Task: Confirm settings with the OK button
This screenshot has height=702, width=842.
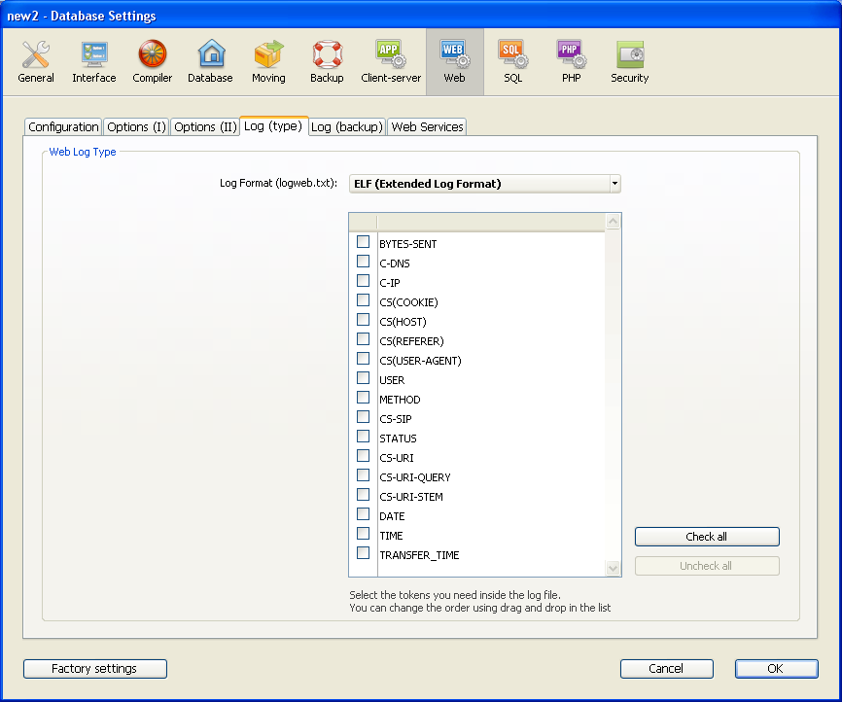Action: click(x=776, y=669)
